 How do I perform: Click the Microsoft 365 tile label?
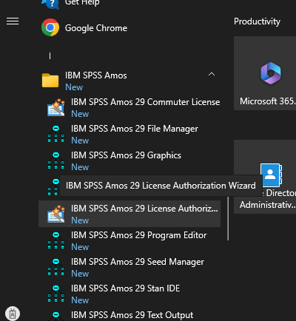point(268,101)
